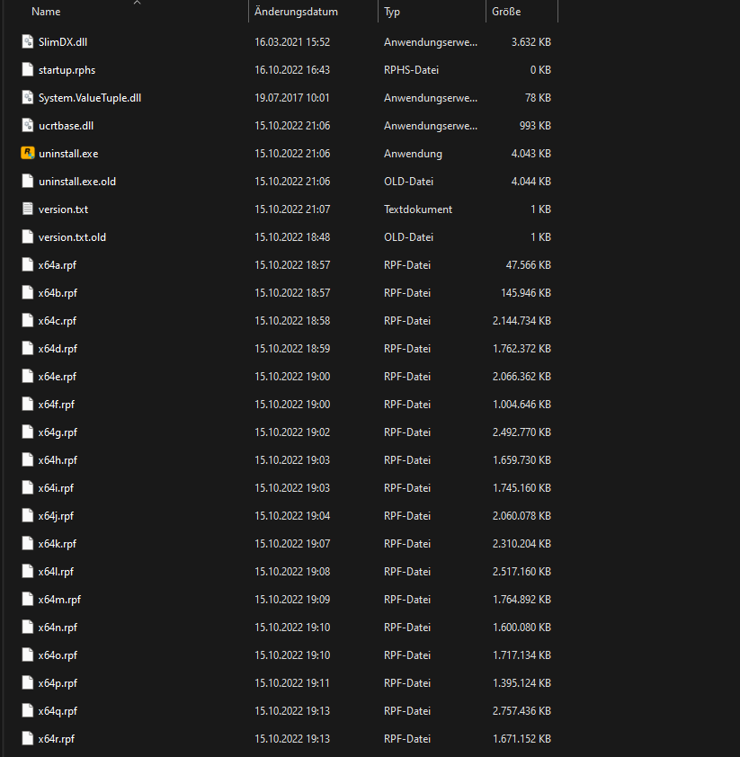Image resolution: width=740 pixels, height=757 pixels.
Task: Select the ucrtbase.dll file icon
Action: coord(27,126)
